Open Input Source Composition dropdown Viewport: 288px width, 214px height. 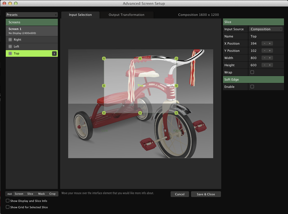tap(266, 29)
